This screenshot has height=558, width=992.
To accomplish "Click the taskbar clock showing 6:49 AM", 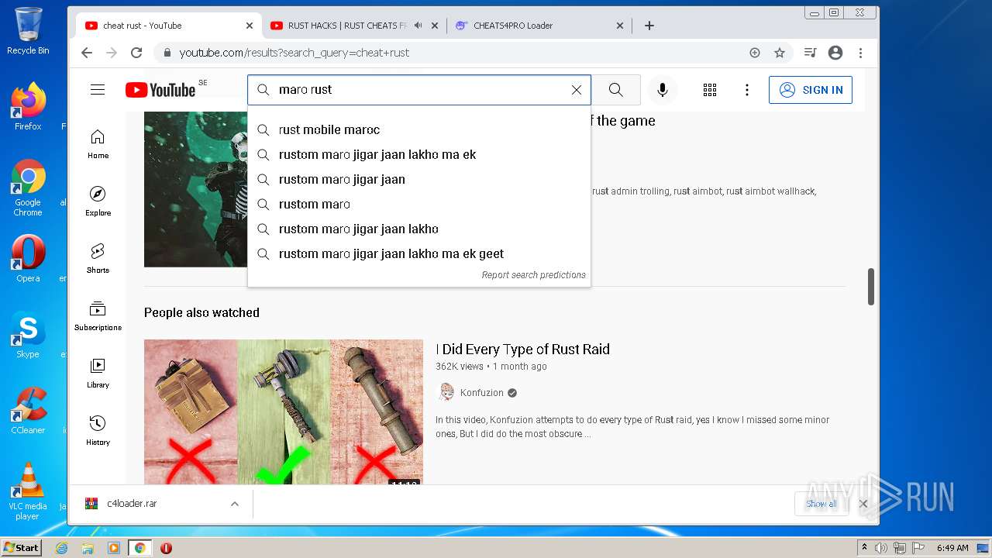I will pos(952,548).
